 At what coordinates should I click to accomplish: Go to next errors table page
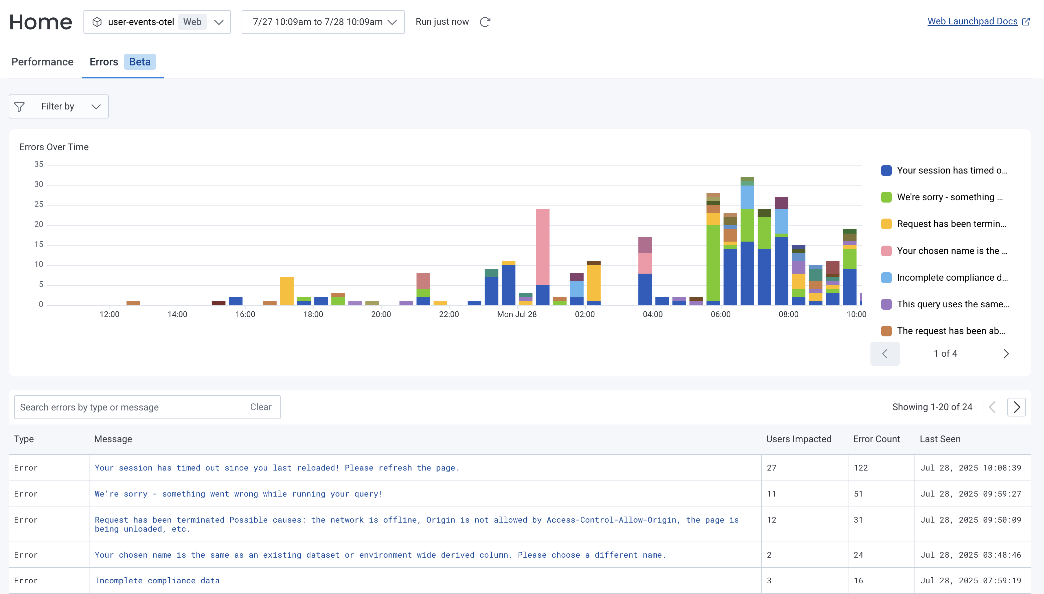point(1016,407)
